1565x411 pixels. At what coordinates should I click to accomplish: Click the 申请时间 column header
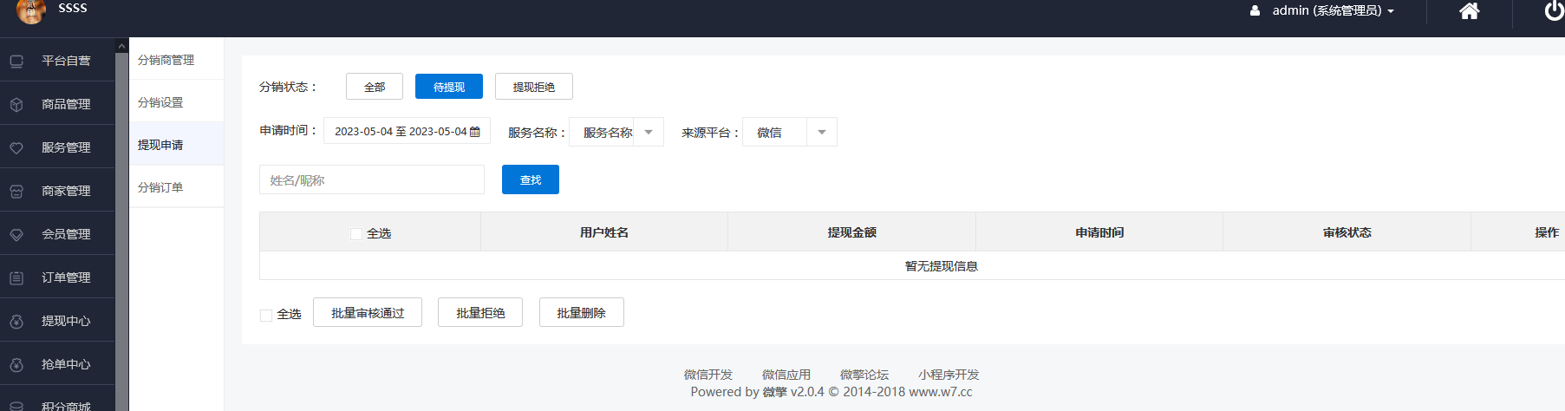pos(1099,232)
